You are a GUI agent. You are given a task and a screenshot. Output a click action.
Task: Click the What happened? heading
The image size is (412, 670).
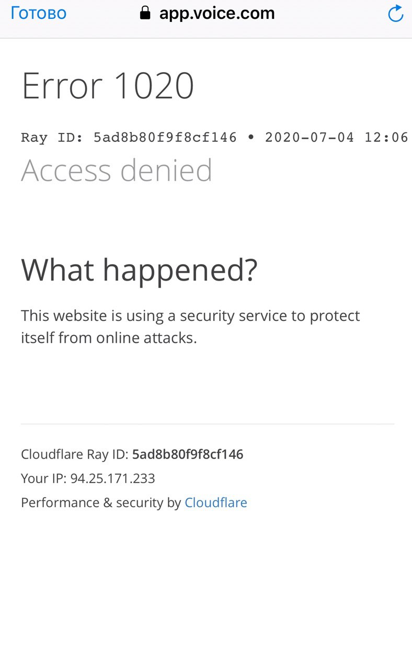(140, 271)
